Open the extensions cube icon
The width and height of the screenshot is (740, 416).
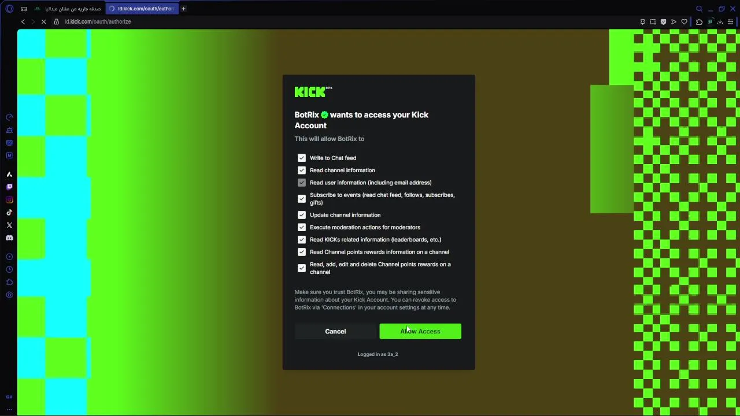click(x=699, y=22)
